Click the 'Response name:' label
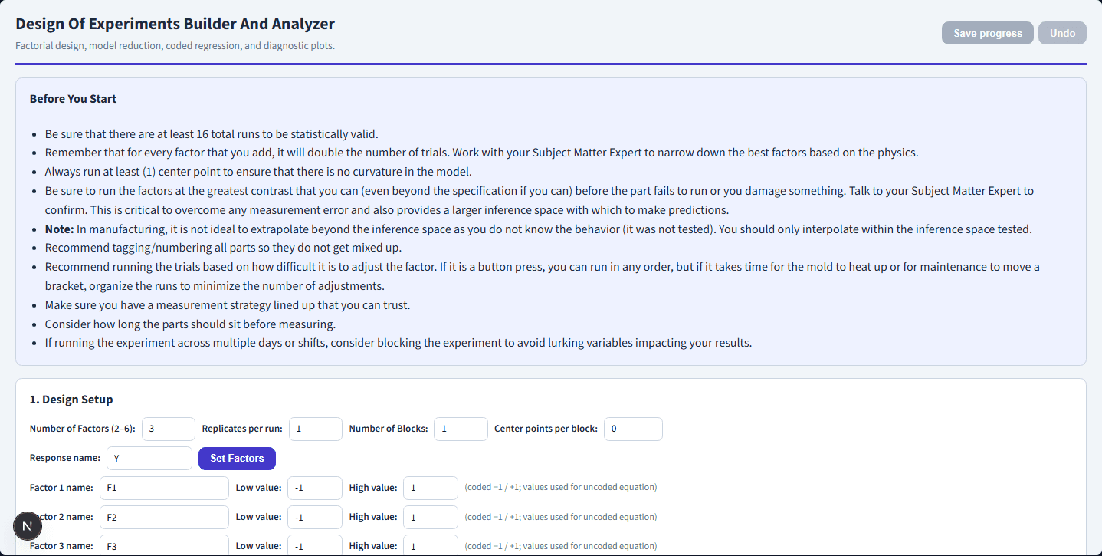The height and width of the screenshot is (556, 1102). (65, 458)
